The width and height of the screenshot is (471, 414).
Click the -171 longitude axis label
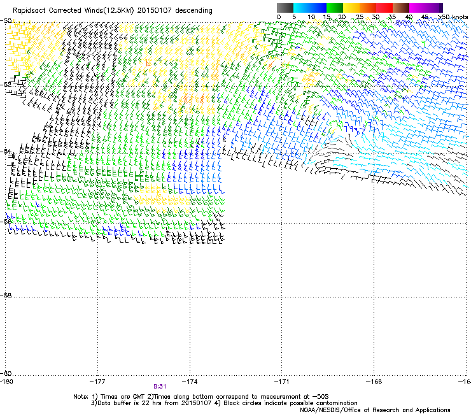(x=282, y=382)
